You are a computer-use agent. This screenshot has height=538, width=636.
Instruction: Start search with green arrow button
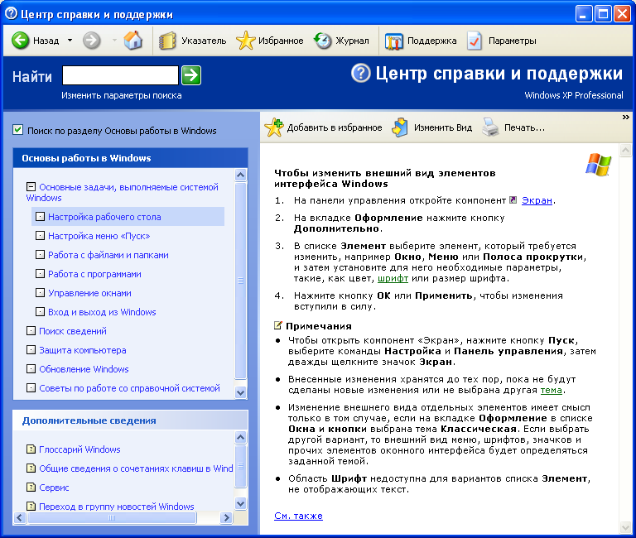[191, 75]
